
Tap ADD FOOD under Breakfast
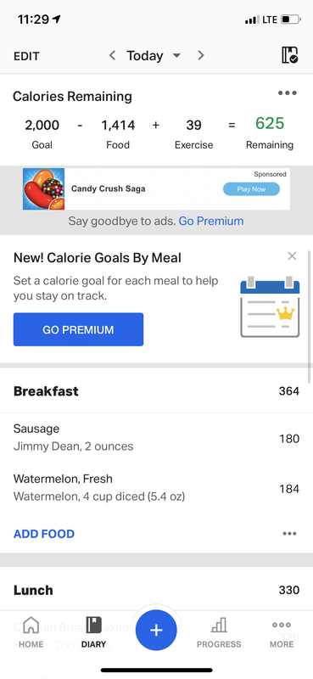point(44,534)
